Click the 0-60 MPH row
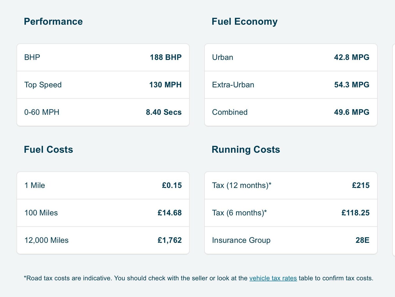395x297 pixels. pos(103,112)
